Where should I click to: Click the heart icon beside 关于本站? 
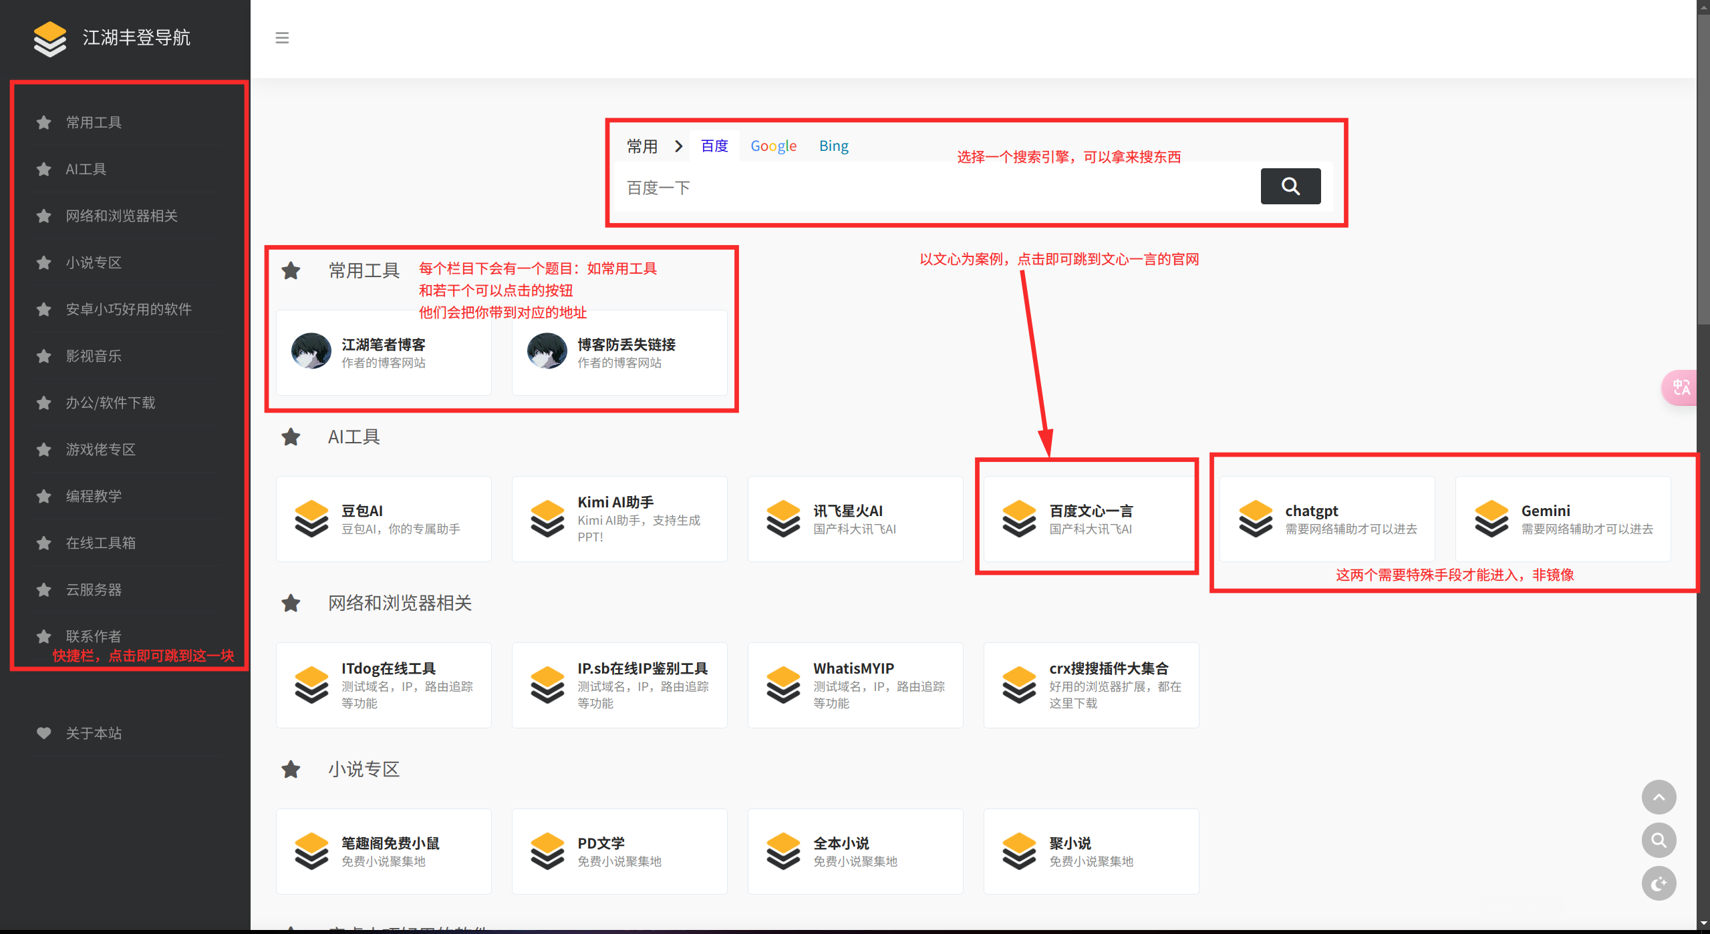coord(44,732)
